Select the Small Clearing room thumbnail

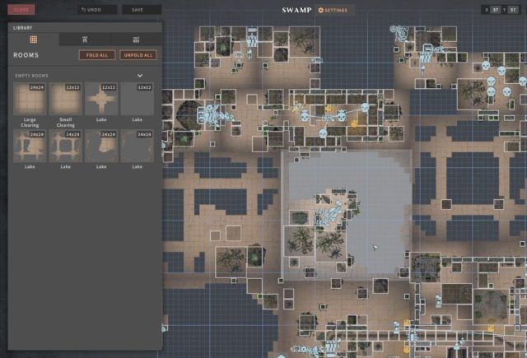66,99
